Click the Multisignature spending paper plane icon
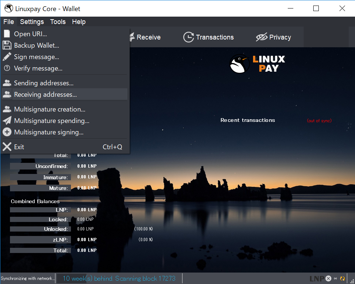 tap(7, 121)
